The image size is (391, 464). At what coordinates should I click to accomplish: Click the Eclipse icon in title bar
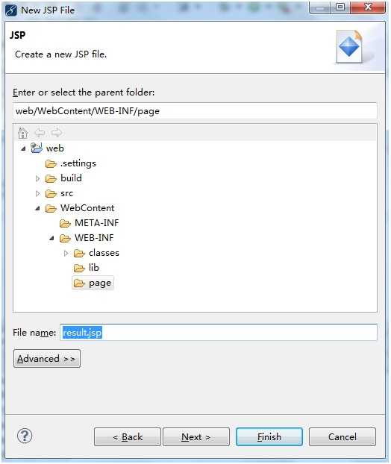[x=11, y=10]
